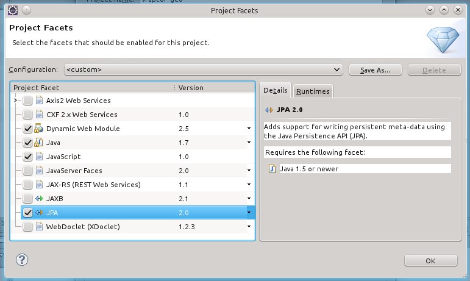Click the Java facet icon

pos(38,142)
